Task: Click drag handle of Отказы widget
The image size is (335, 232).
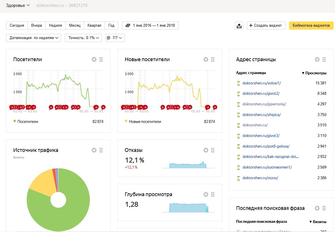Action: (213, 150)
